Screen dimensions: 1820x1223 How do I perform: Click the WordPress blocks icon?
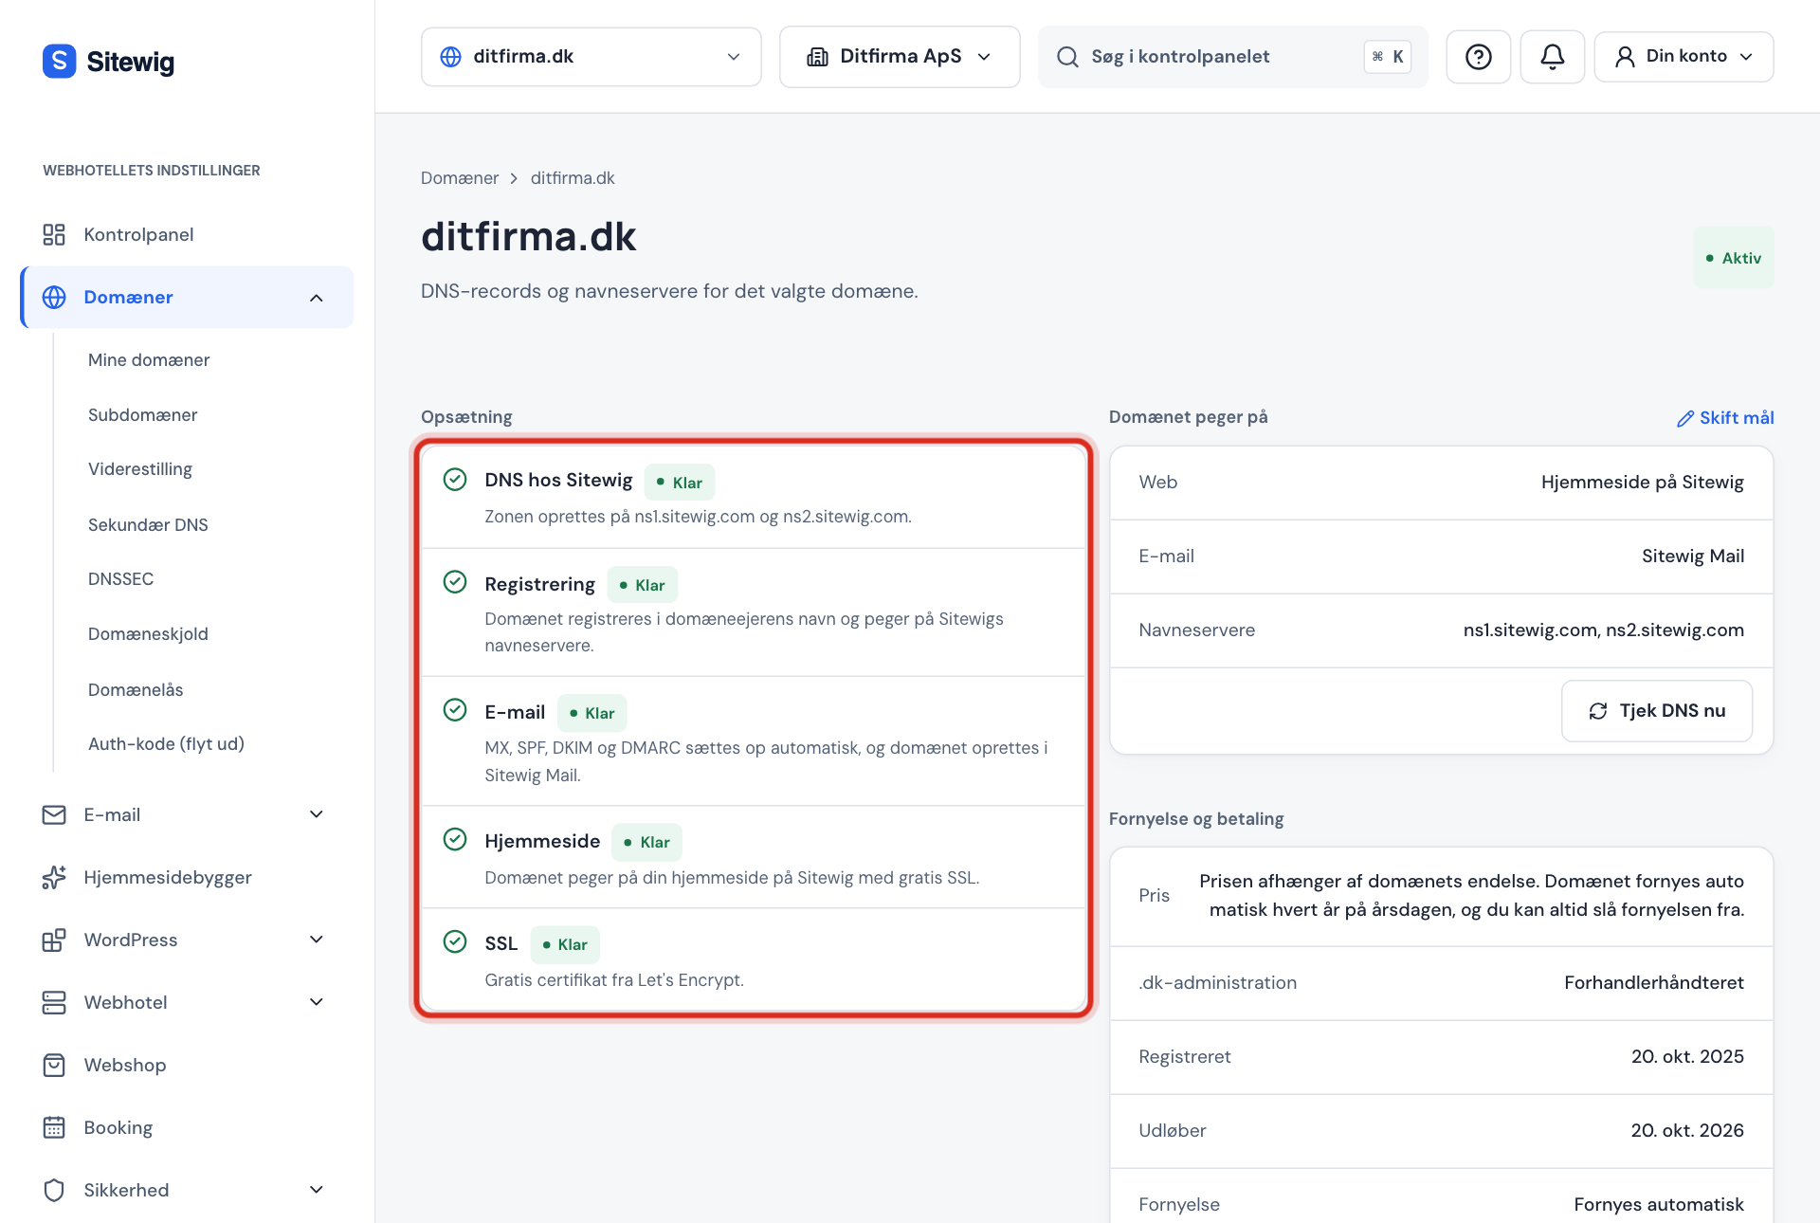pos(54,940)
